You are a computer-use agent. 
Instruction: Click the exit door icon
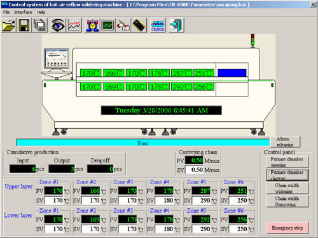coord(176,25)
